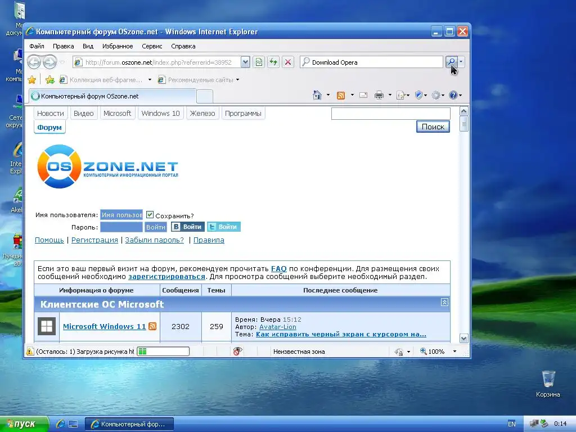
Task: Click the Поиск search button
Action: coord(433,127)
